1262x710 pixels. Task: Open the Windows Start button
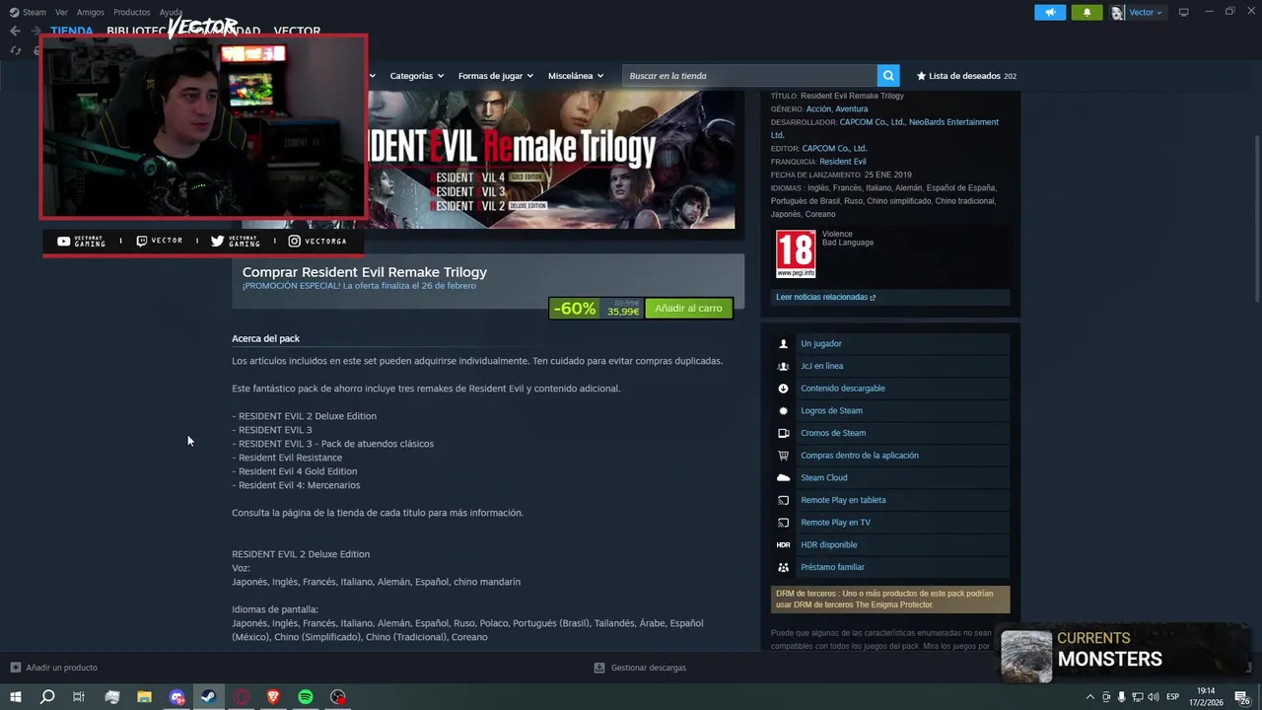(x=15, y=697)
